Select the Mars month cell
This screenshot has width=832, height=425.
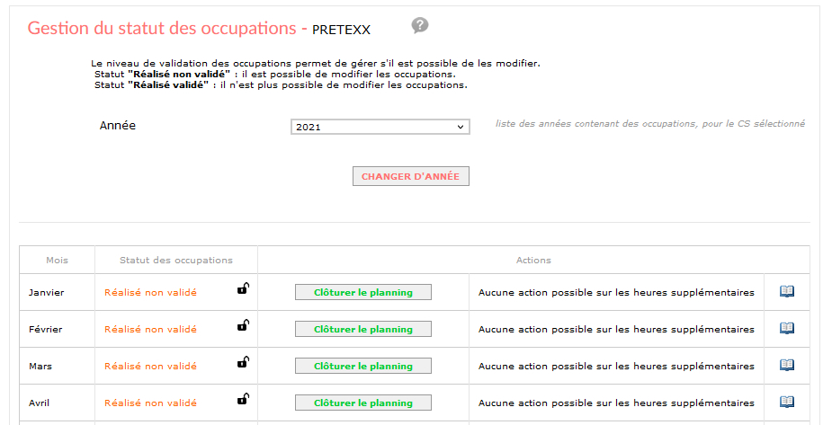(57, 367)
